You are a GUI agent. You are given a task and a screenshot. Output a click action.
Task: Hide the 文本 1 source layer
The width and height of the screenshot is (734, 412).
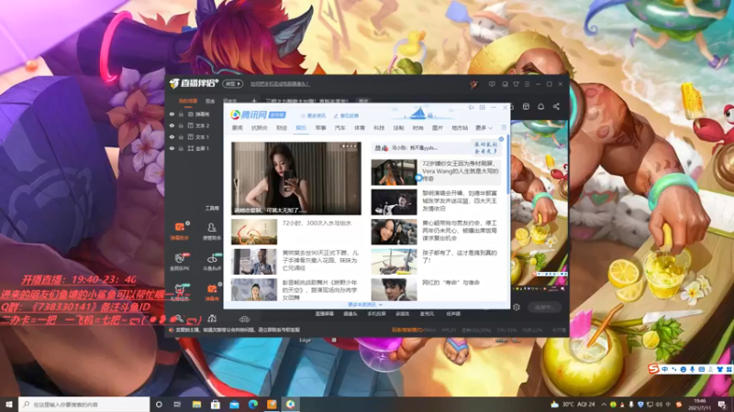tap(172, 136)
